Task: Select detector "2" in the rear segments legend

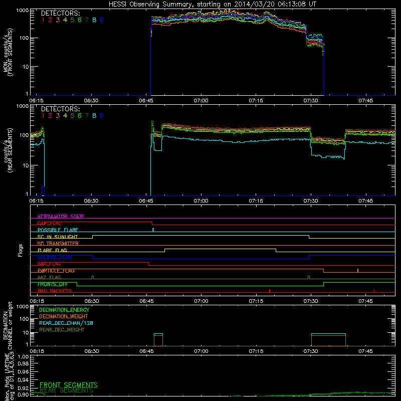Action: click(x=51, y=116)
